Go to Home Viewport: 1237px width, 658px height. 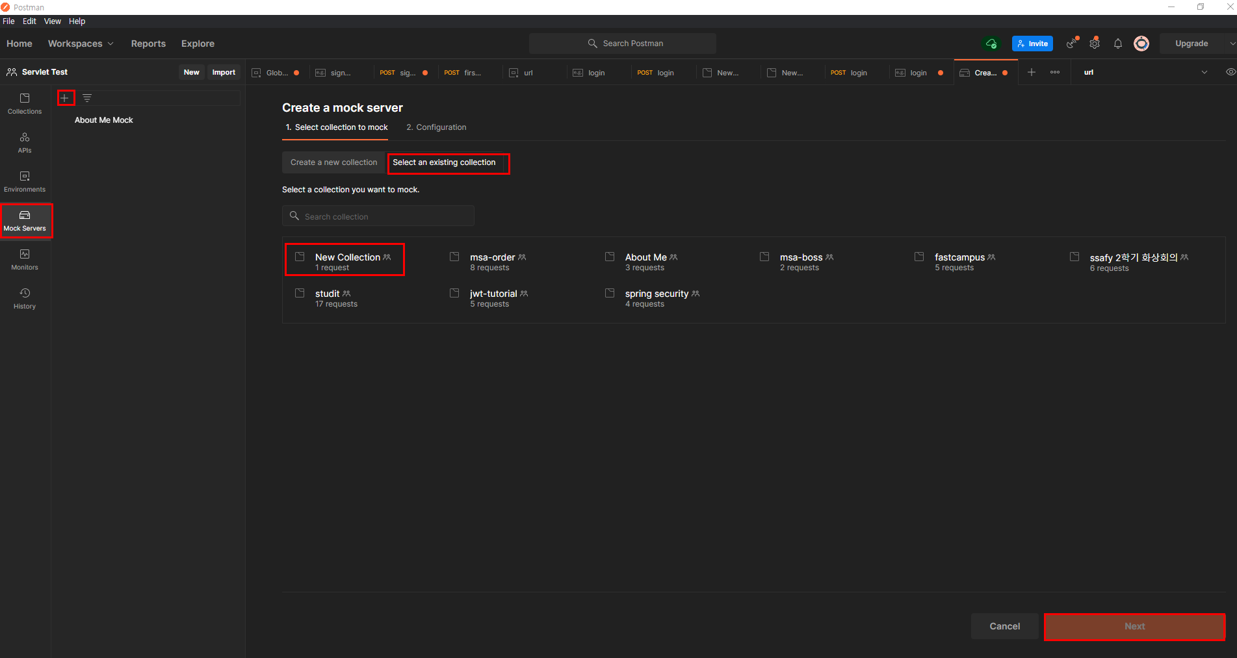point(20,44)
